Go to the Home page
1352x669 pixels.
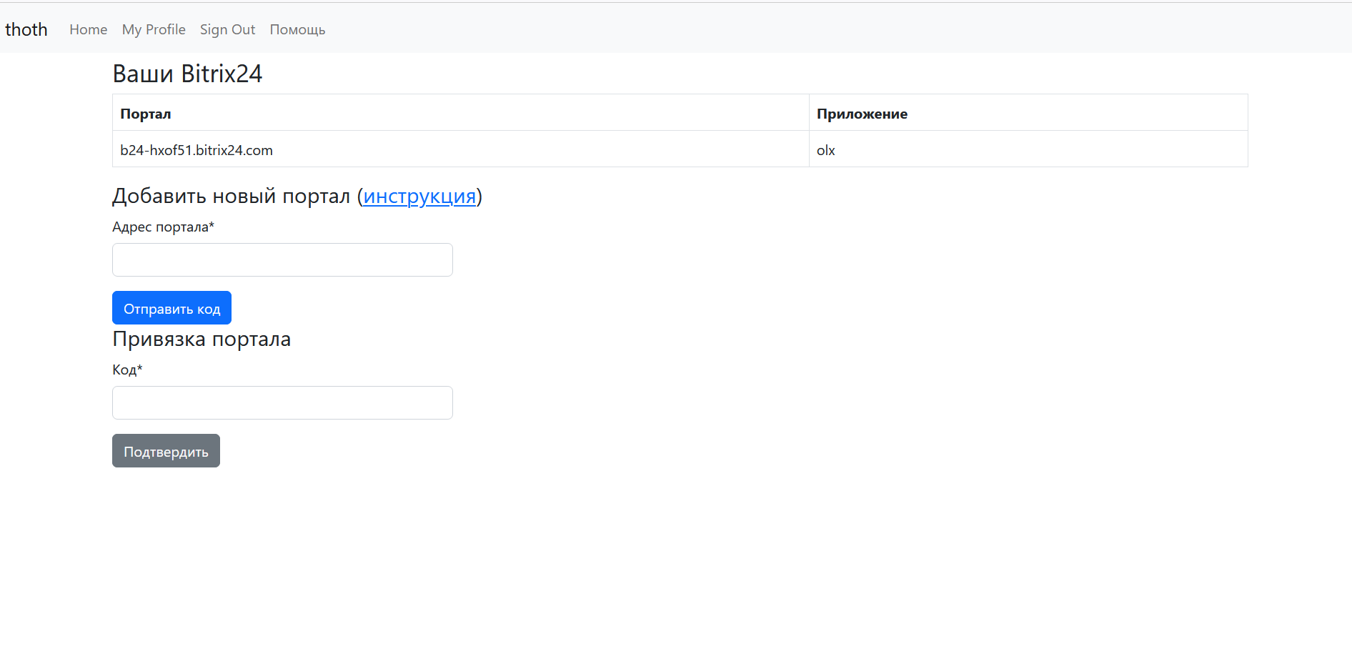click(x=88, y=29)
